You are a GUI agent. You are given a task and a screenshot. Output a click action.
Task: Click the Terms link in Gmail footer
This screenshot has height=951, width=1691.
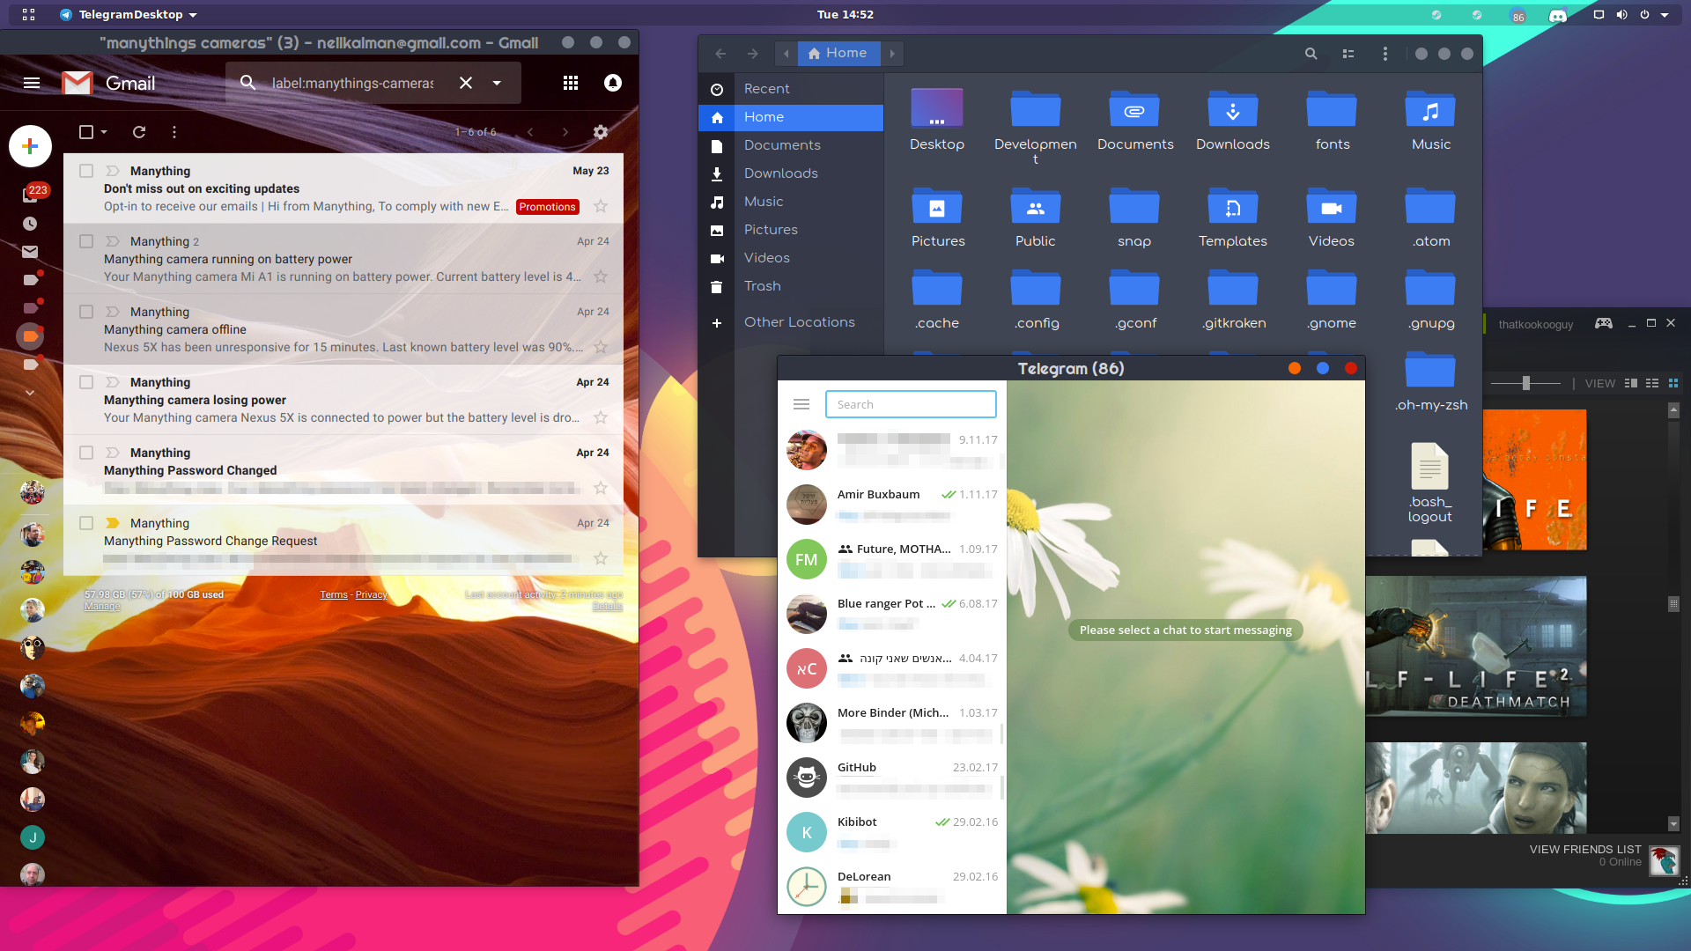pos(334,595)
